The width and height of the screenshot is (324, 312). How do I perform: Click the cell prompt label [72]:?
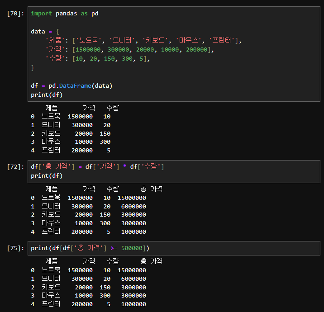pyautogui.click(x=15, y=167)
